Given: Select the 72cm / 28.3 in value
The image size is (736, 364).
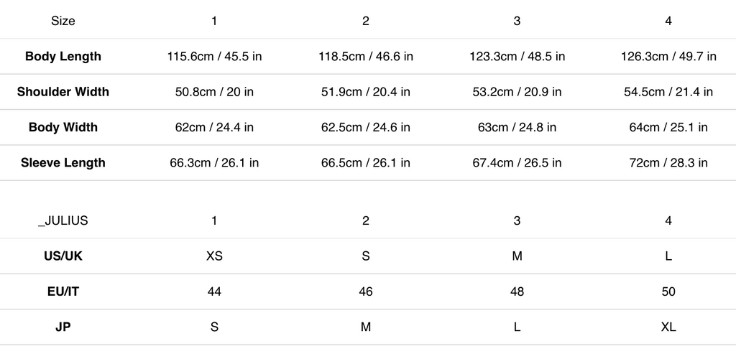Looking at the screenshot, I should point(668,163).
